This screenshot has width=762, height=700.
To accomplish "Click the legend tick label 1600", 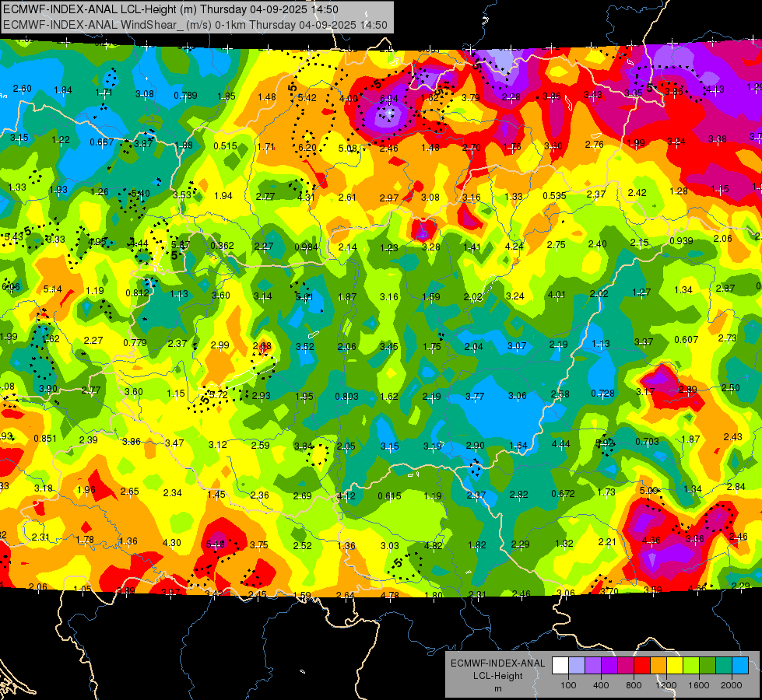I will 698,685.
